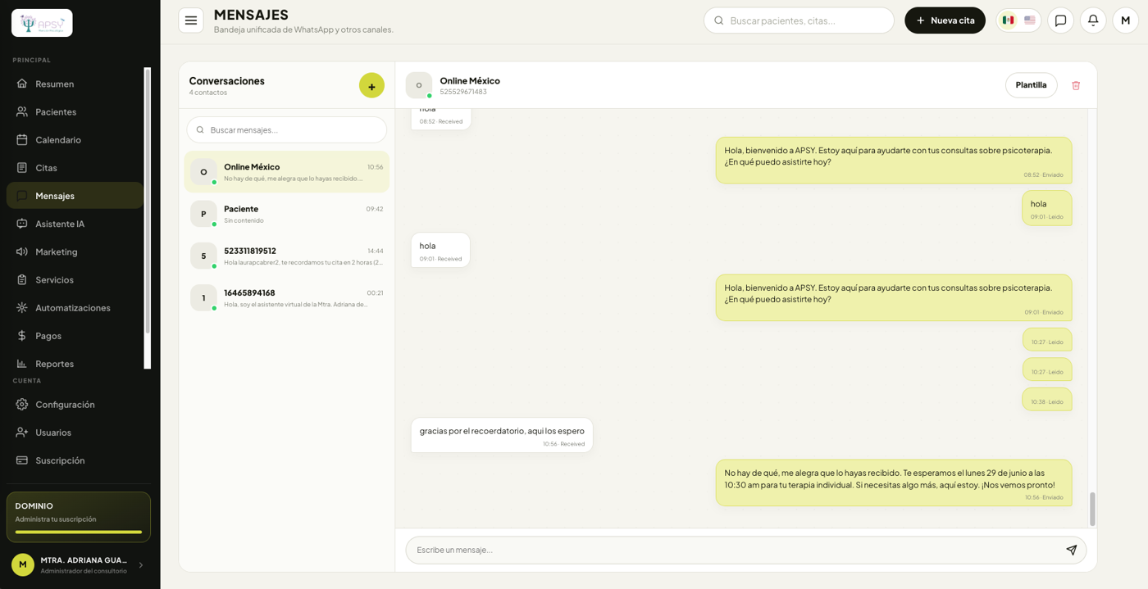Open Asistente IA from sidebar

pyautogui.click(x=75, y=224)
